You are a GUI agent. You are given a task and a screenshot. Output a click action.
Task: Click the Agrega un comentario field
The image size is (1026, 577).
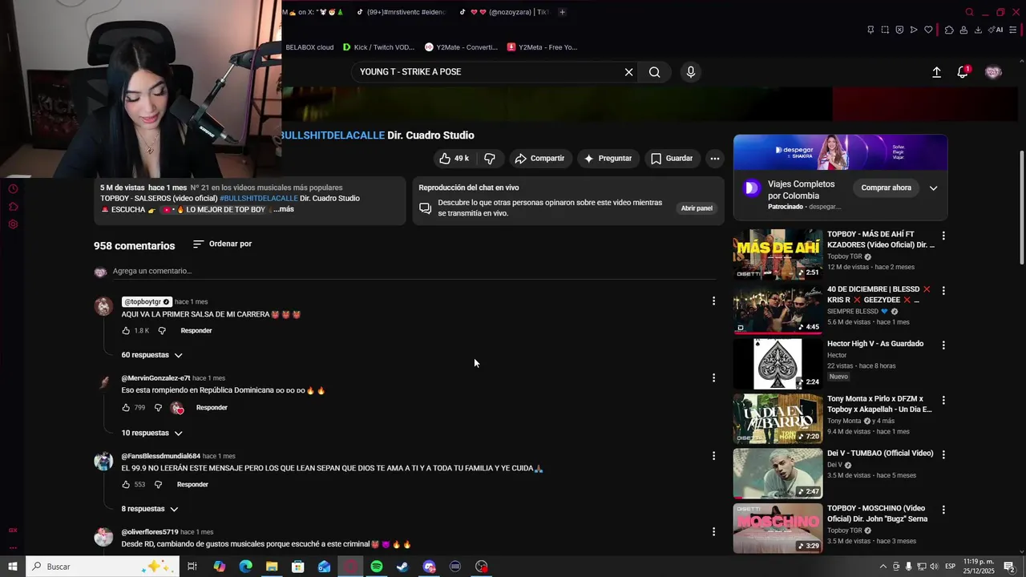coord(414,271)
